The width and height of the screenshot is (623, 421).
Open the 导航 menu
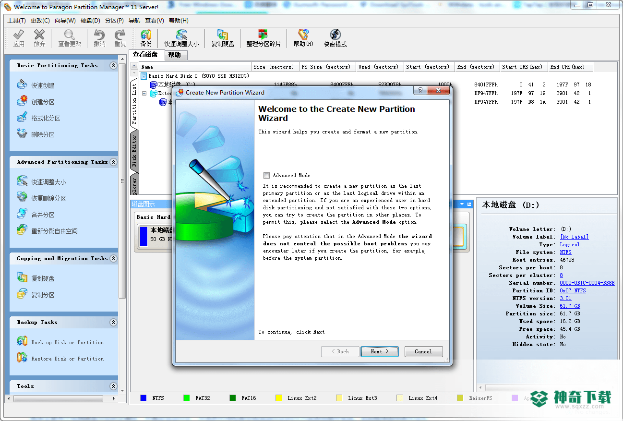[134, 21]
